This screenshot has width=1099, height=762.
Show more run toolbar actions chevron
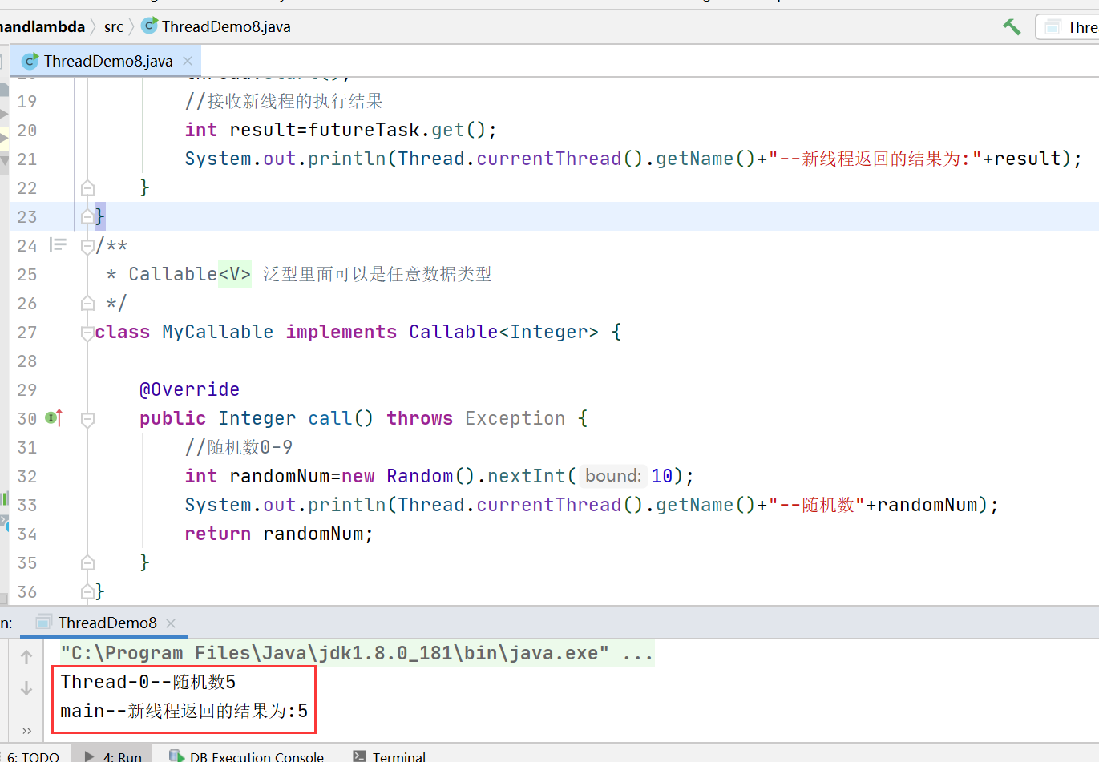[26, 731]
